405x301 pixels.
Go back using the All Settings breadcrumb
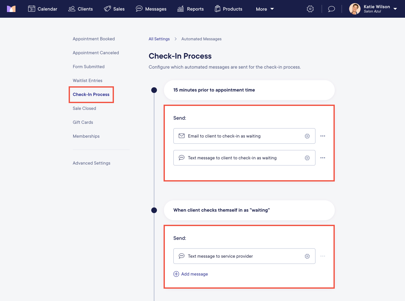tap(159, 39)
